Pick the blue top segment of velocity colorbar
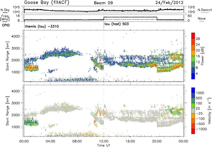Image resolution: width=212 pixels, height=147 pixels. pos(193,90)
